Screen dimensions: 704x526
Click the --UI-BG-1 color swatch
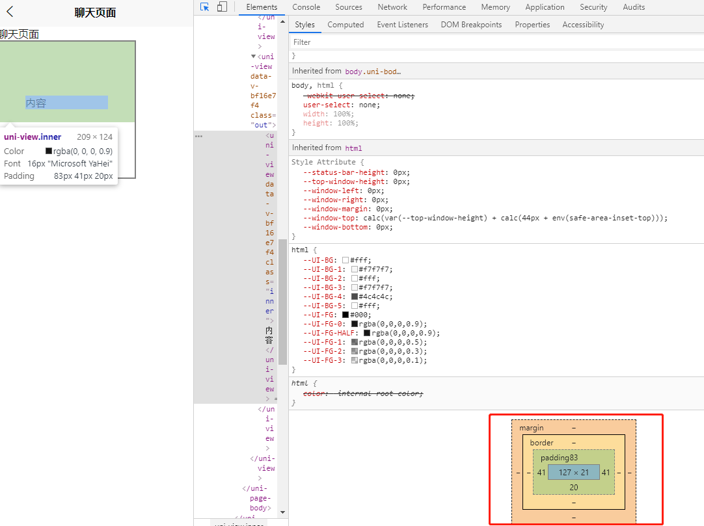[x=354, y=269]
